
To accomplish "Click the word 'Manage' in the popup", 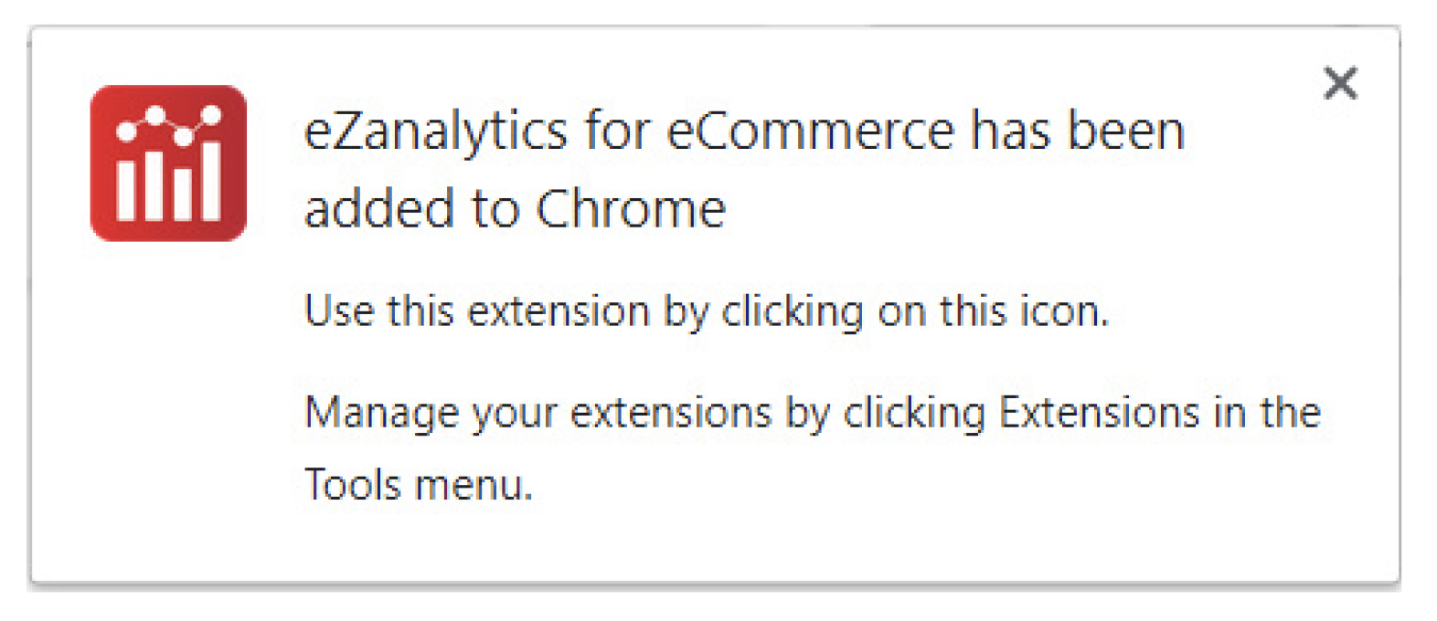I will coord(381,413).
